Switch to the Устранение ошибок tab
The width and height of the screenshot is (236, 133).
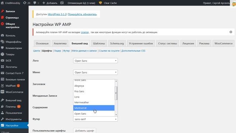141,44
